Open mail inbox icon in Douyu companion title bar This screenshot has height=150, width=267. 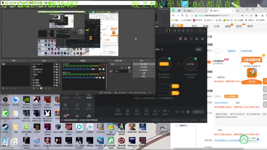(179, 31)
